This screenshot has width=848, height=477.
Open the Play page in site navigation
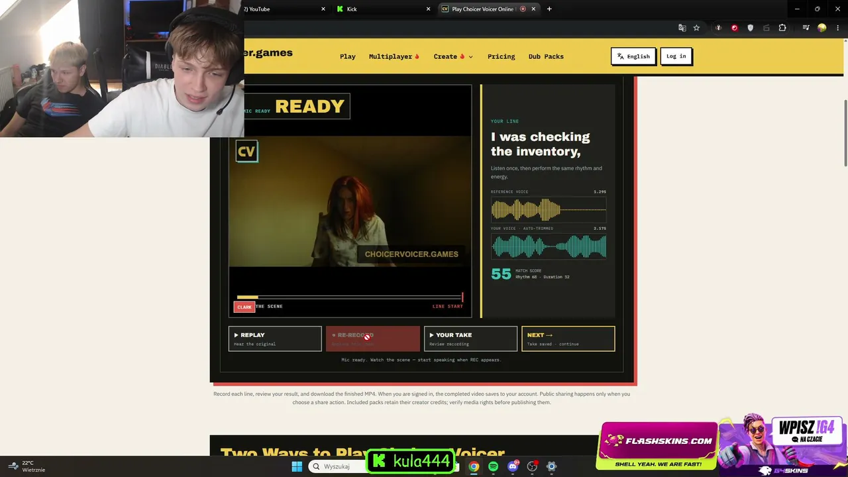tap(348, 56)
